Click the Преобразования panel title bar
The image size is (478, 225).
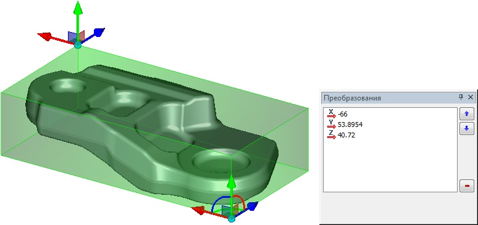point(390,97)
